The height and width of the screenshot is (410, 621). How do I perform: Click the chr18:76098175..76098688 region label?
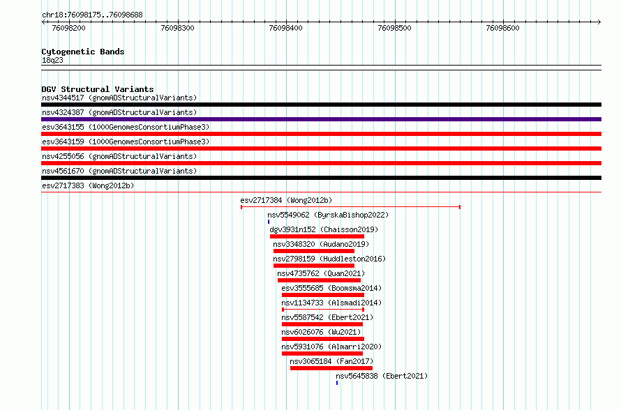92,15
